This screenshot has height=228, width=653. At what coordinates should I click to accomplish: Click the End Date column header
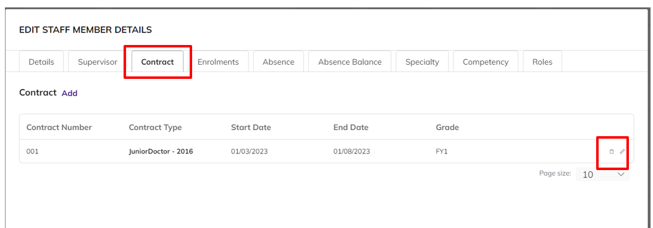click(351, 128)
